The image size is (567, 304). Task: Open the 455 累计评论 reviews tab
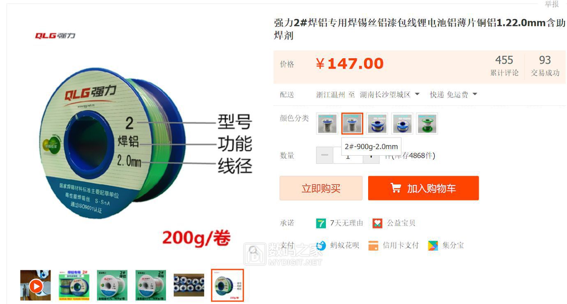504,66
